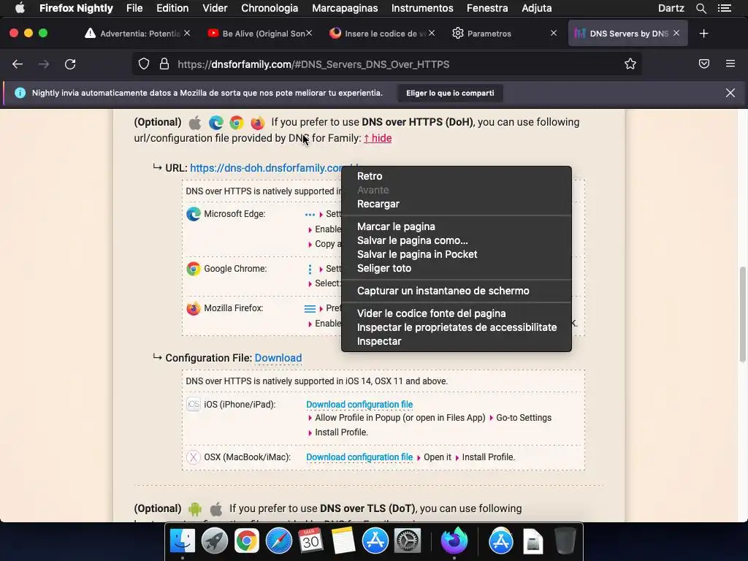Select Salvar le pagina como… entry
Screen dimensions: 748x561
tap(457, 240)
